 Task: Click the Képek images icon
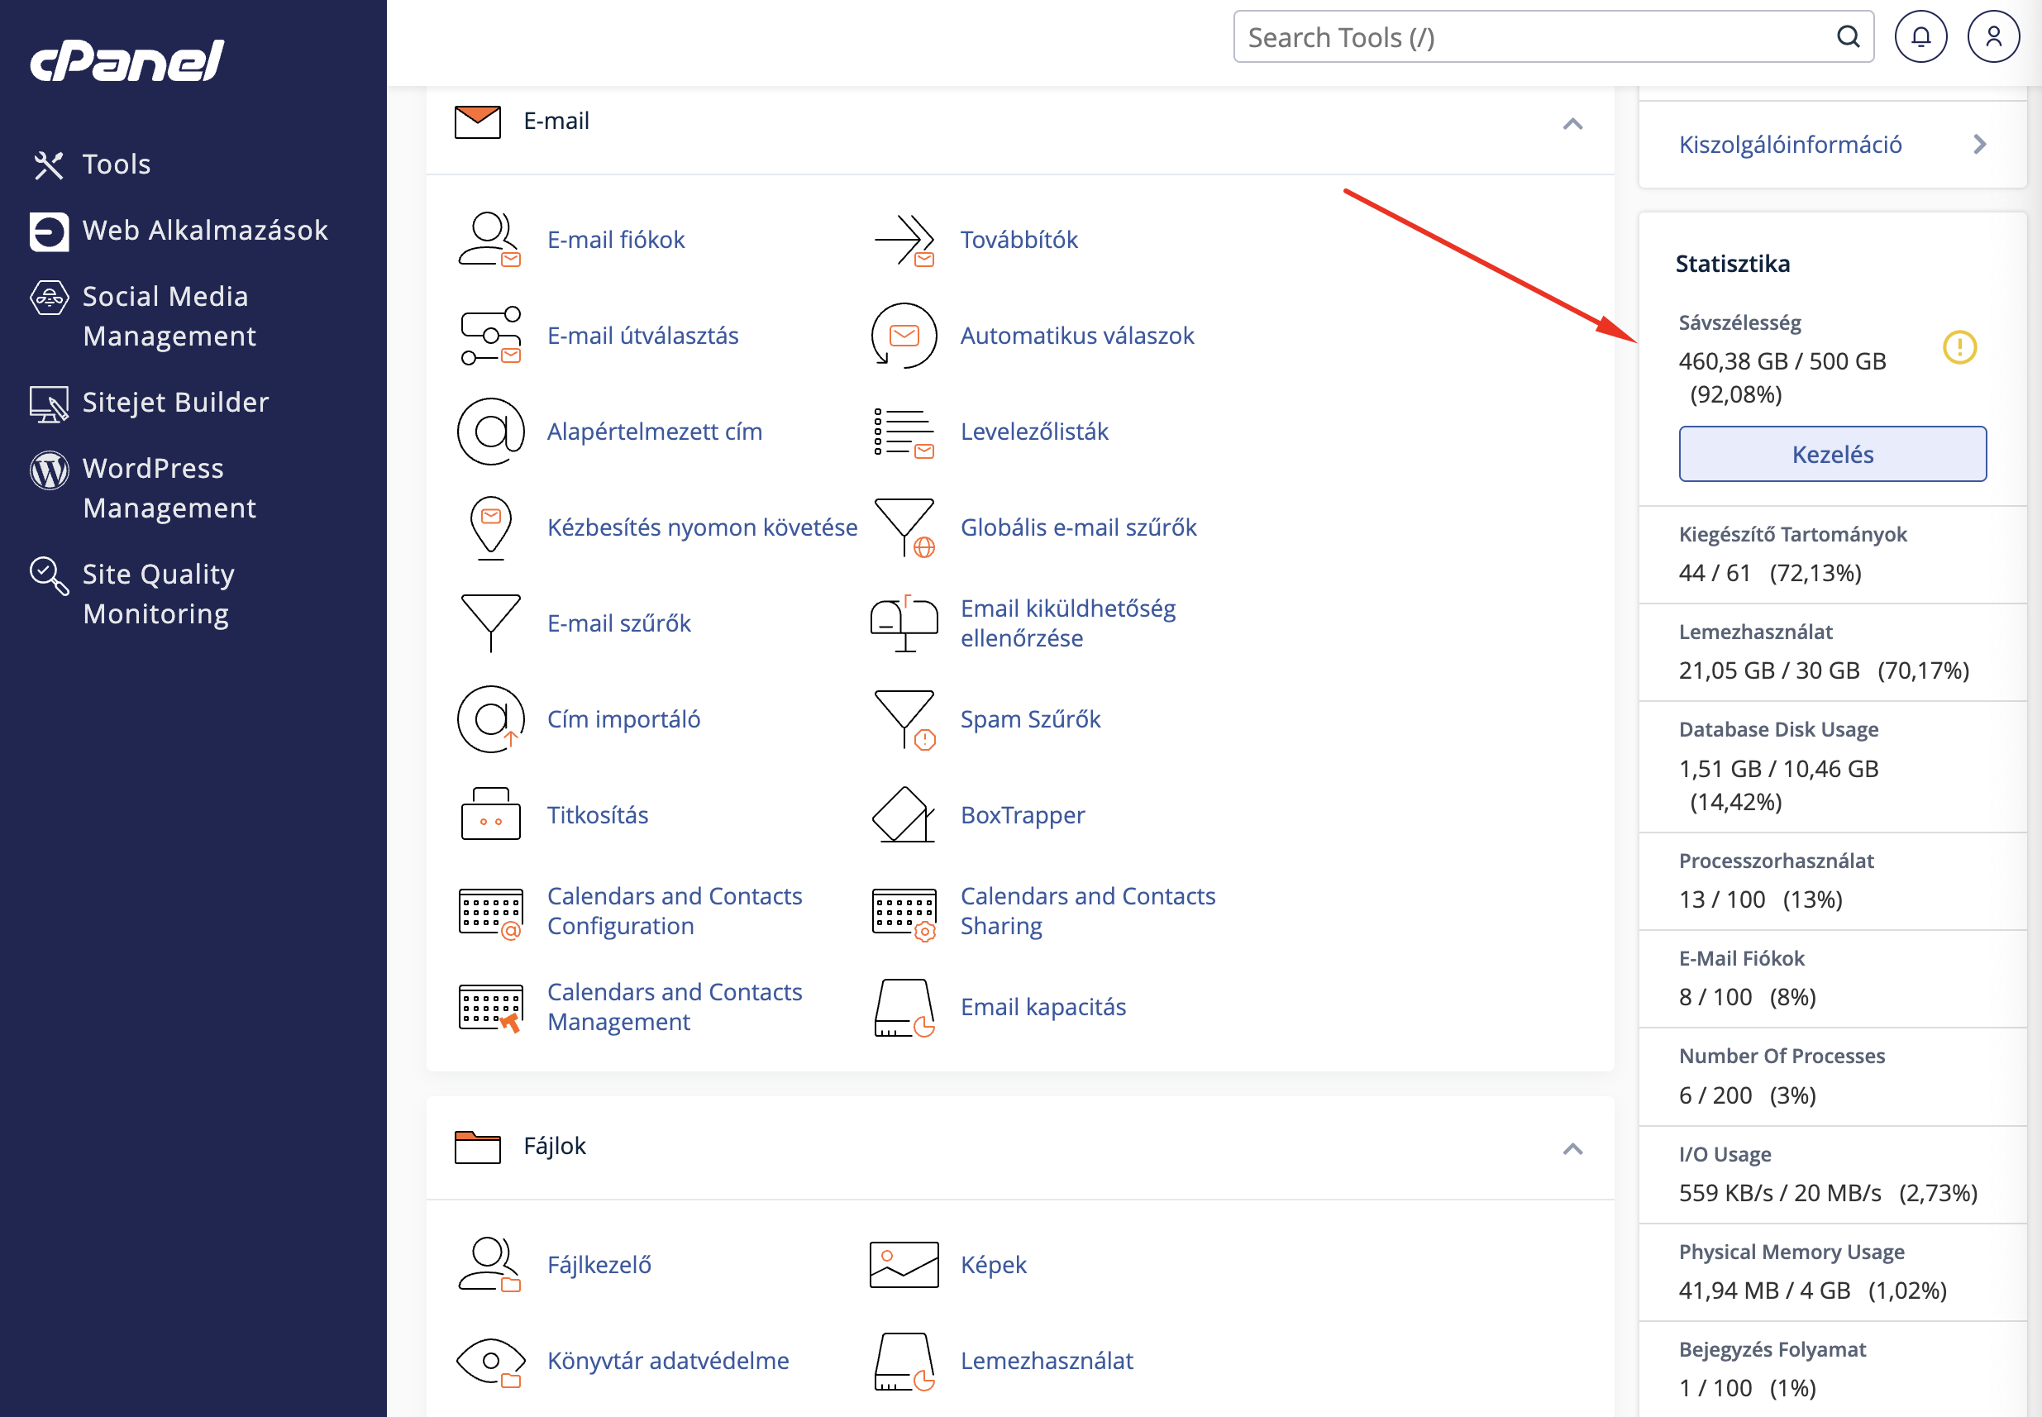point(903,1263)
